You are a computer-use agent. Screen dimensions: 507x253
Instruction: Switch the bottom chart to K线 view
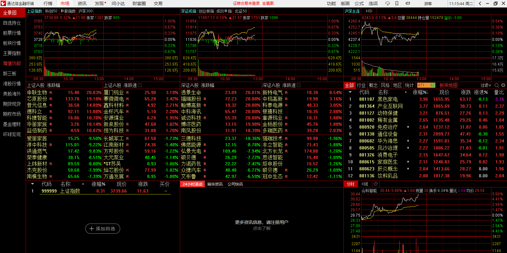(365, 184)
